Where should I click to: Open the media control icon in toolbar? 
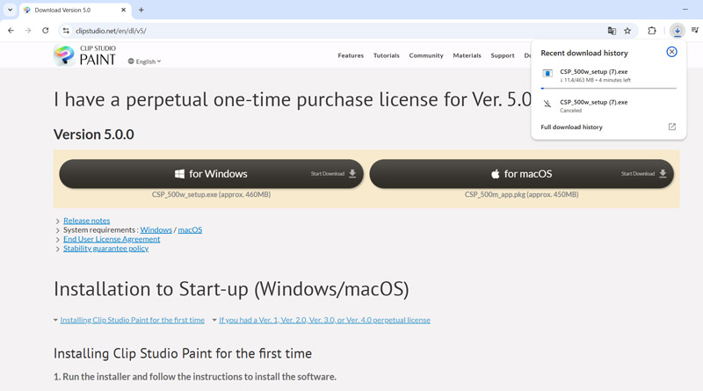(x=695, y=31)
